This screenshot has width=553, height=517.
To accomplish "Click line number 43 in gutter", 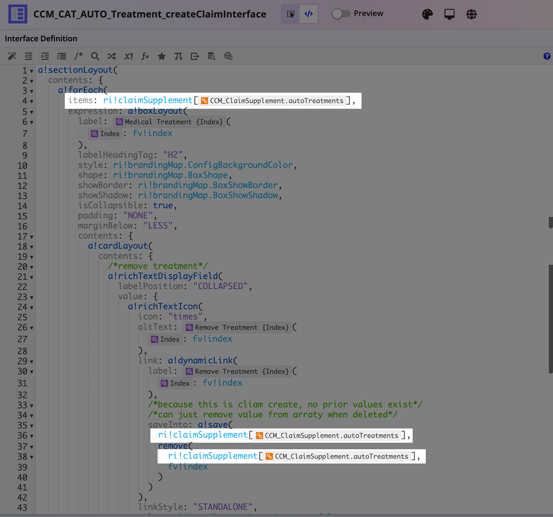I will (22, 507).
